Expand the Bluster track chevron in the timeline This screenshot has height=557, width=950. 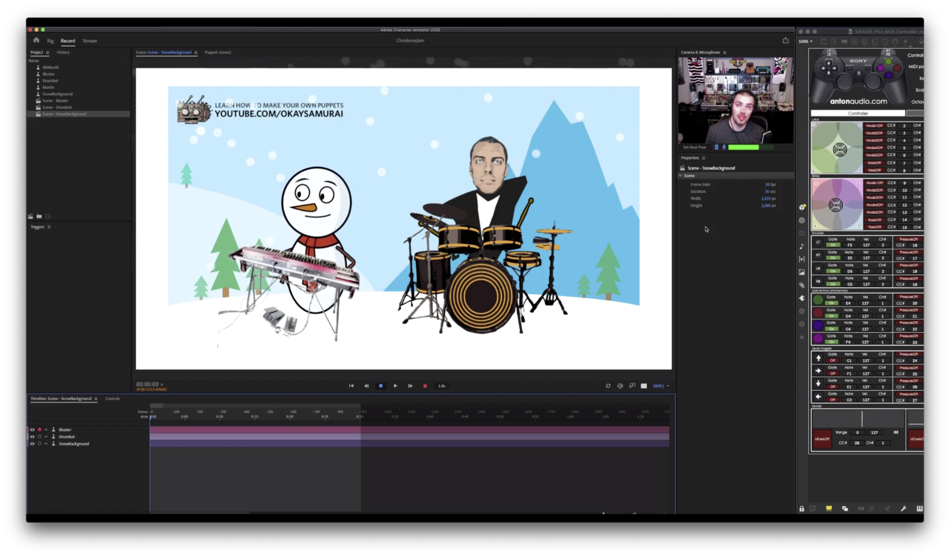tap(46, 430)
